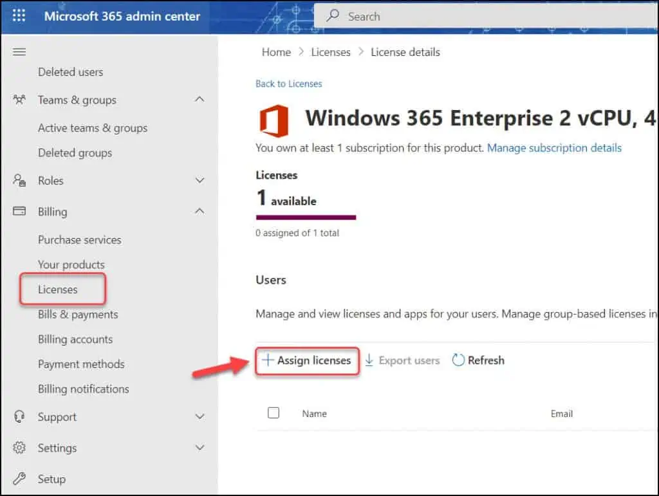Collapse the navigation menu hamburger icon
The height and width of the screenshot is (496, 659).
click(x=19, y=52)
